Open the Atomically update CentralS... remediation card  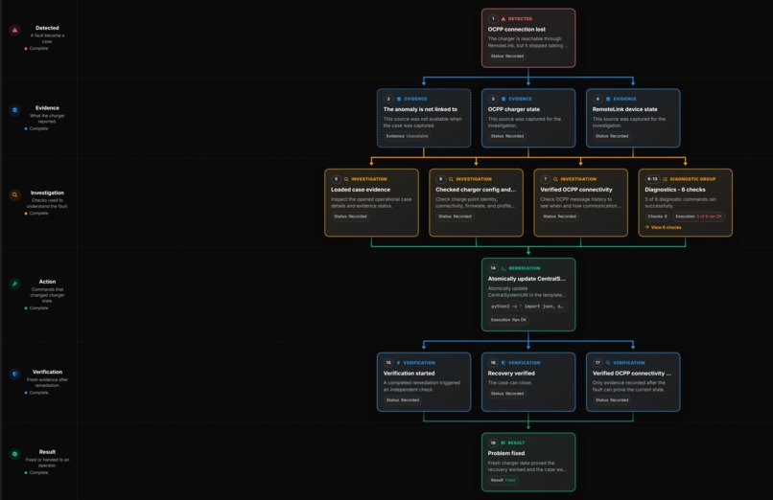coord(528,294)
